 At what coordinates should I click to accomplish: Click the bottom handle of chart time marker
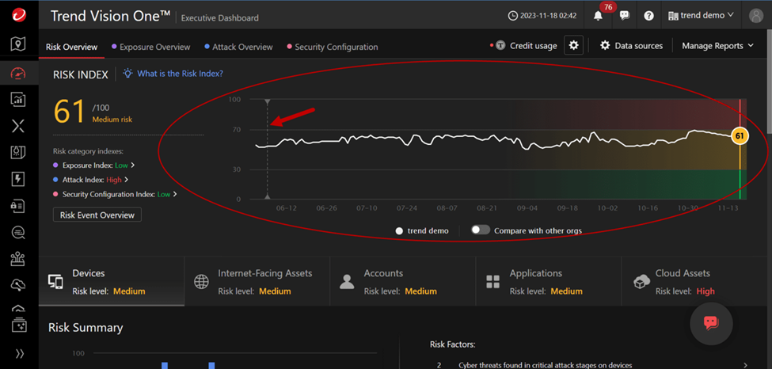click(268, 197)
